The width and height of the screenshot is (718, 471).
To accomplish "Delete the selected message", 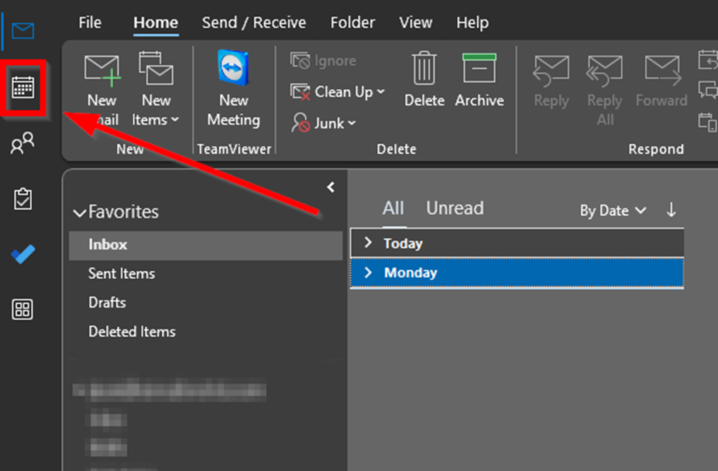I will 424,80.
